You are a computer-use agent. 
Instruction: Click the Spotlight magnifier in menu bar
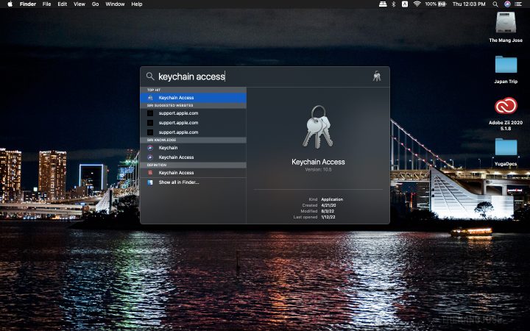point(495,4)
